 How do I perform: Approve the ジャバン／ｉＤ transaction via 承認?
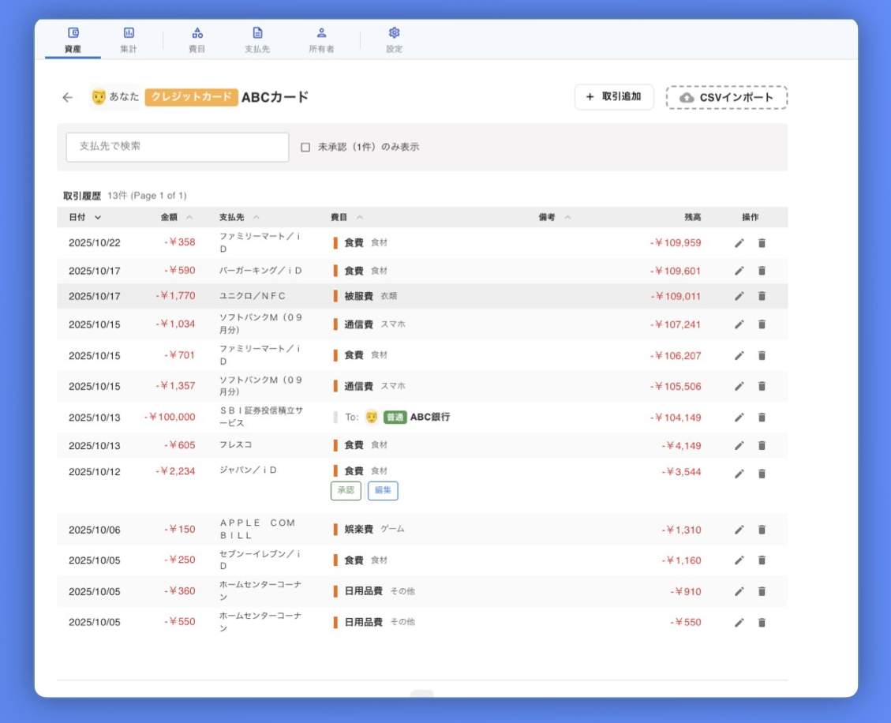[x=346, y=490]
